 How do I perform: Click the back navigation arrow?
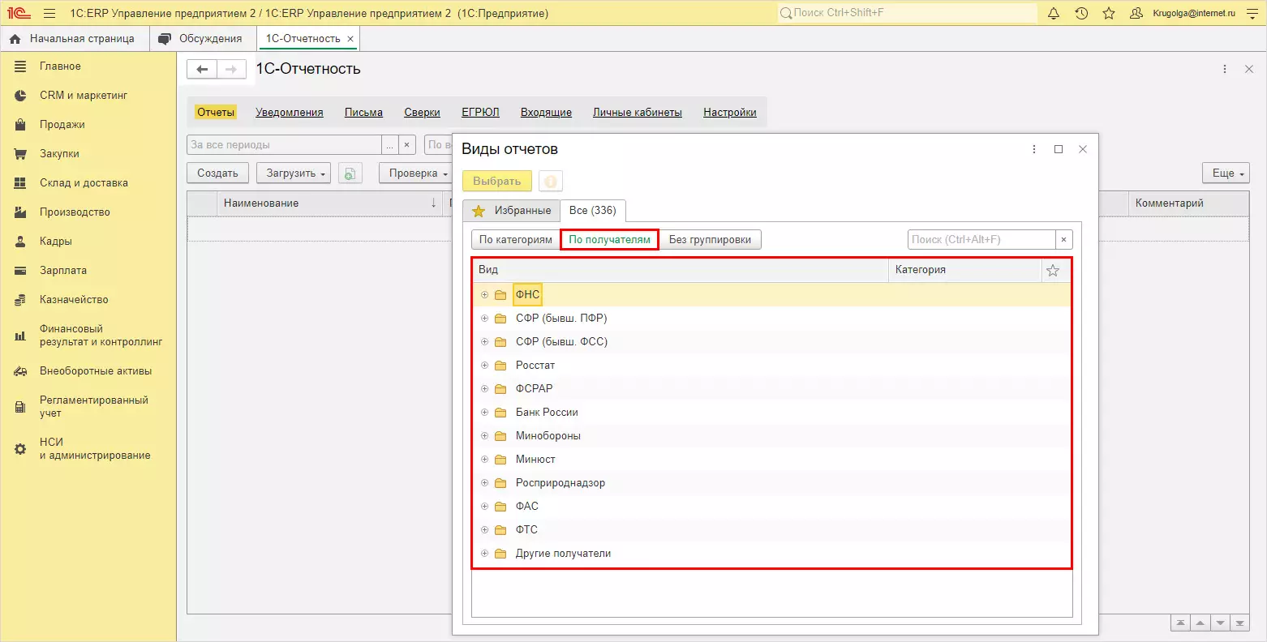[202, 70]
